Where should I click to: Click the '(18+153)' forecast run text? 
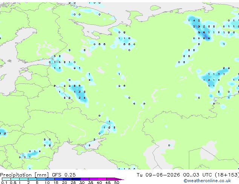pyautogui.click(x=227, y=175)
